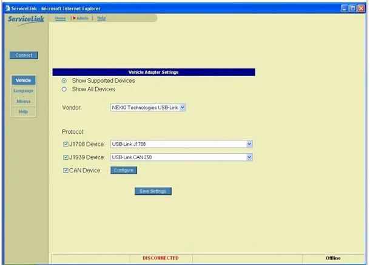Click the Offline status text

pos(333,258)
